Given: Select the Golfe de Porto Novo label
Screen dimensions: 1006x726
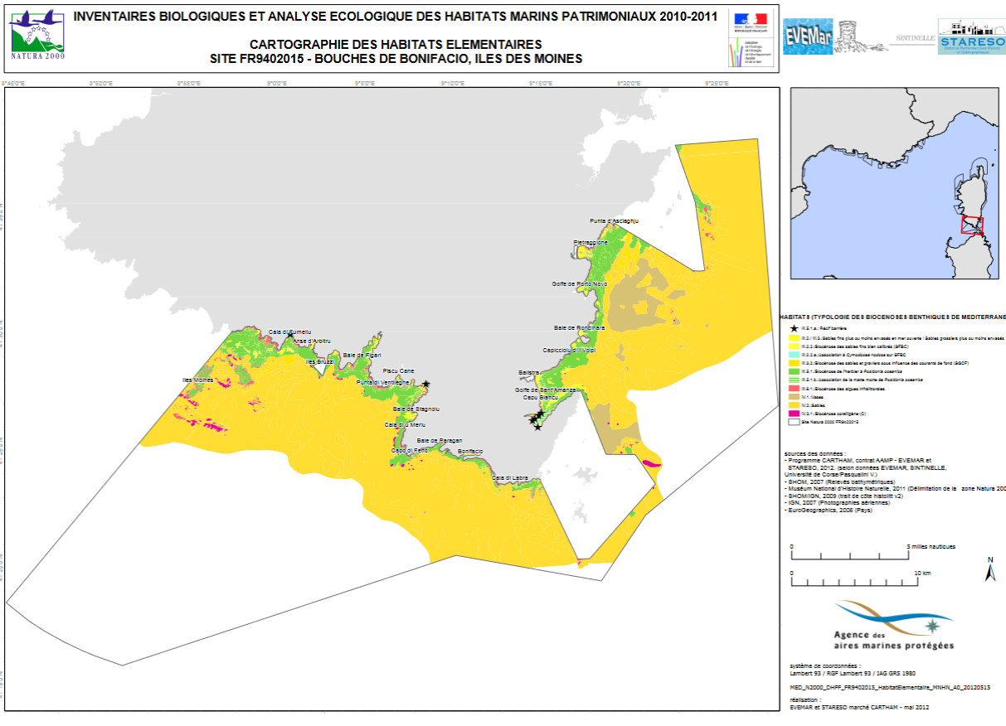Looking at the screenshot, I should 579,284.
